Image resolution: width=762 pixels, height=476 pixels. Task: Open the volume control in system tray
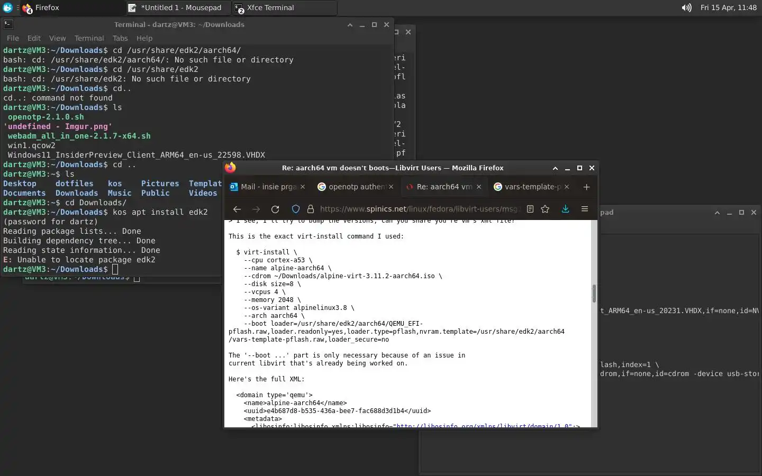pyautogui.click(x=686, y=7)
